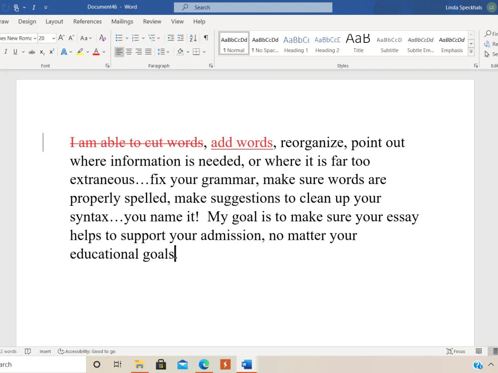Increase font size with Grow Font icon
Image resolution: width=498 pixels, height=373 pixels.
point(61,38)
